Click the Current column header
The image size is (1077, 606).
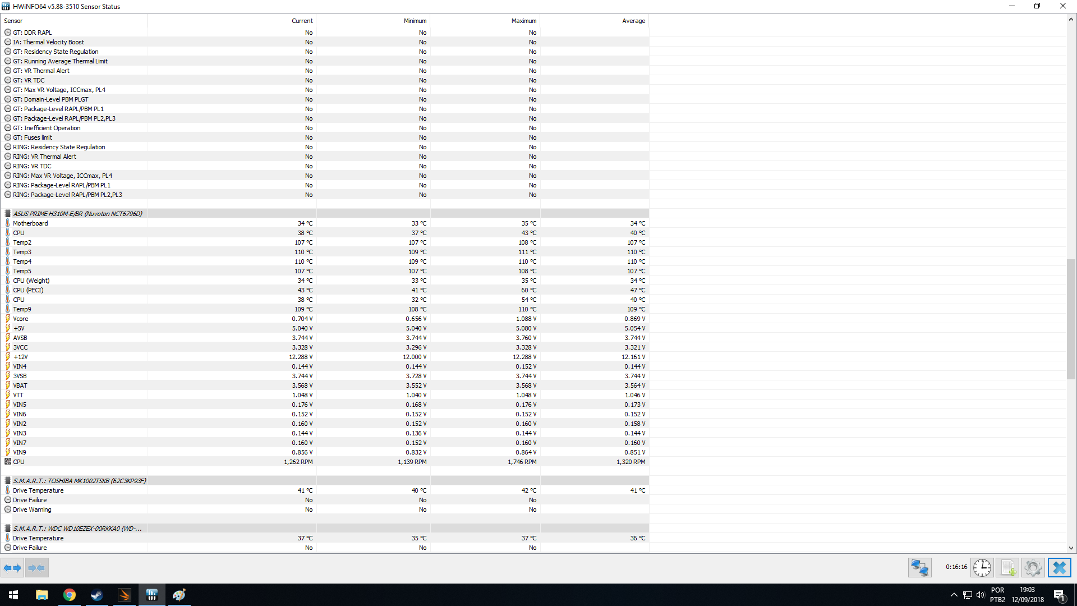click(x=232, y=21)
